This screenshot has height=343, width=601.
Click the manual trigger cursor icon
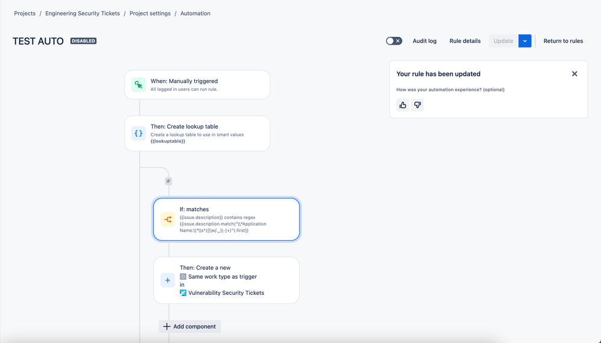[138, 85]
